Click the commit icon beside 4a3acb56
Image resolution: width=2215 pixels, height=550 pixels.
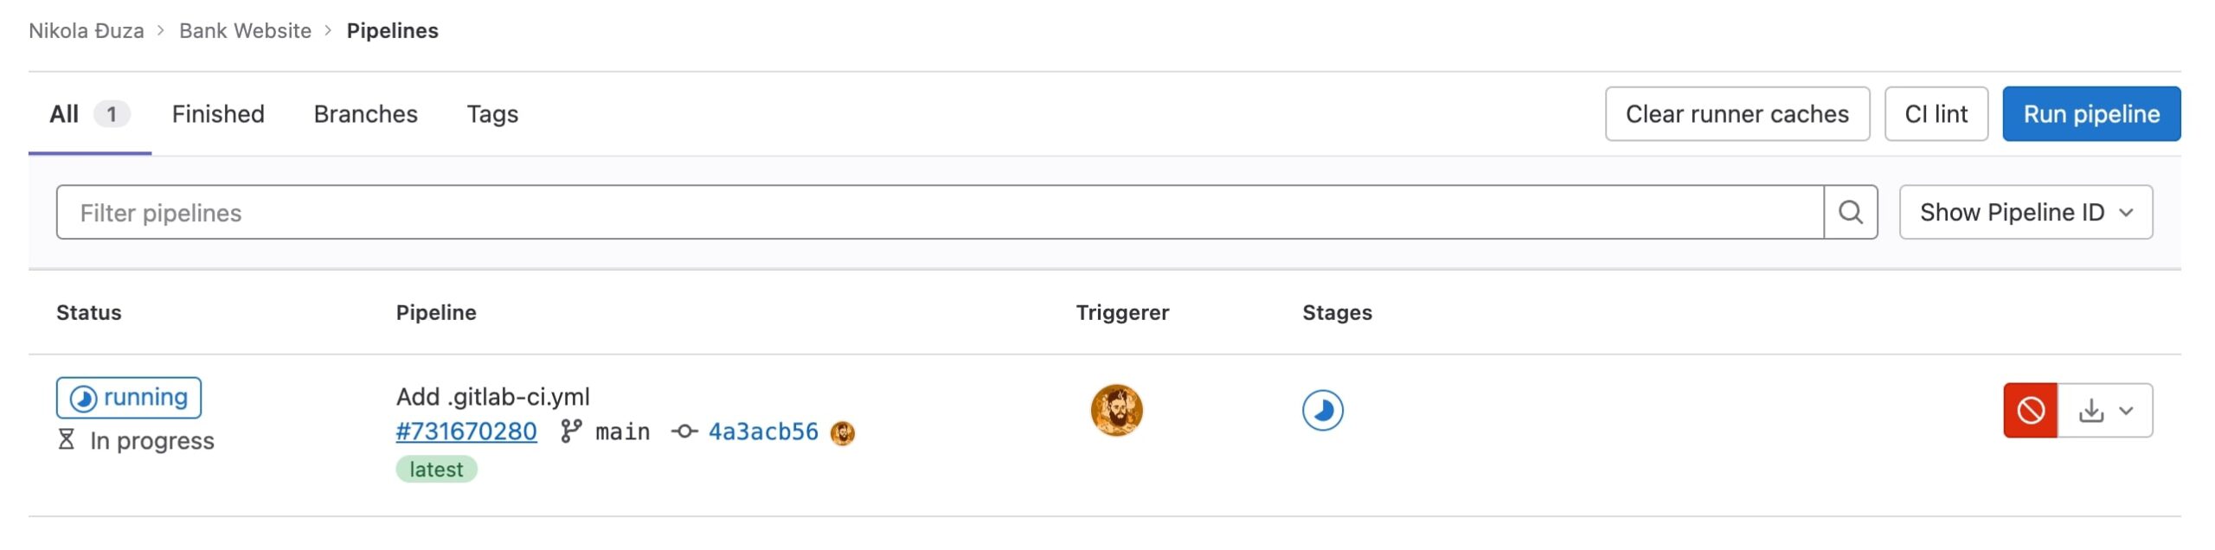coord(684,432)
